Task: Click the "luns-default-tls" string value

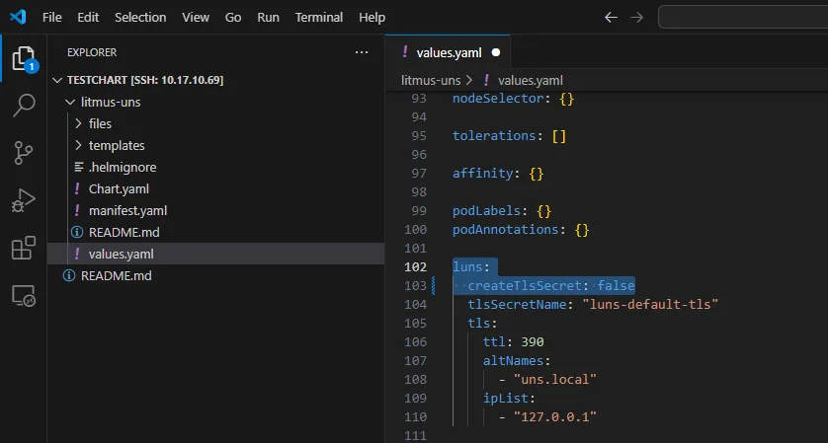Action: 650,304
